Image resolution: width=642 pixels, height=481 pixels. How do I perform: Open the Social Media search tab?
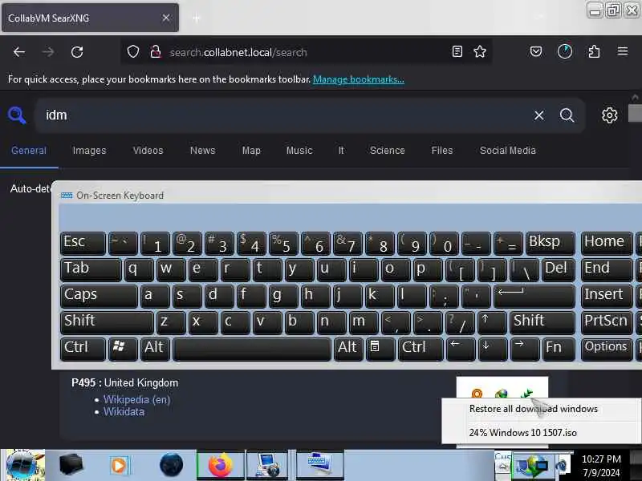[508, 151]
